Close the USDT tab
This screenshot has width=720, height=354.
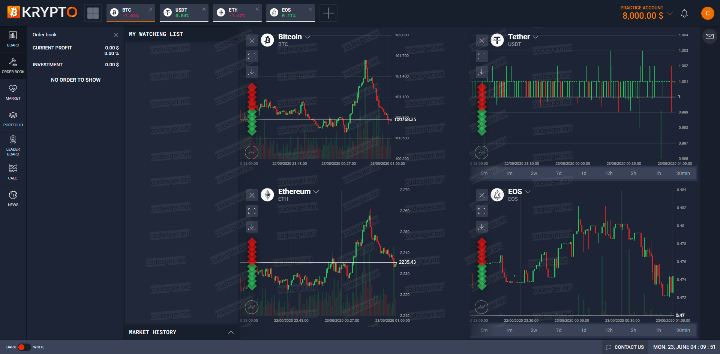tap(204, 9)
